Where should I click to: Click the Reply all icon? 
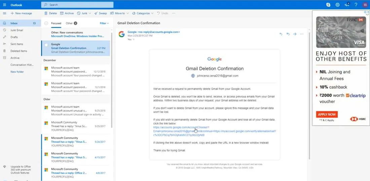tap(288, 34)
